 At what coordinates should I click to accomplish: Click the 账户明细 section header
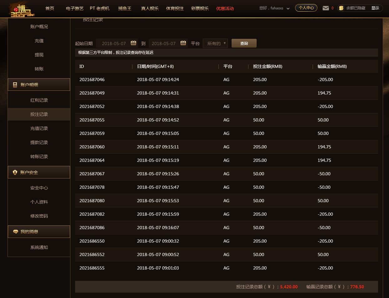click(x=39, y=85)
